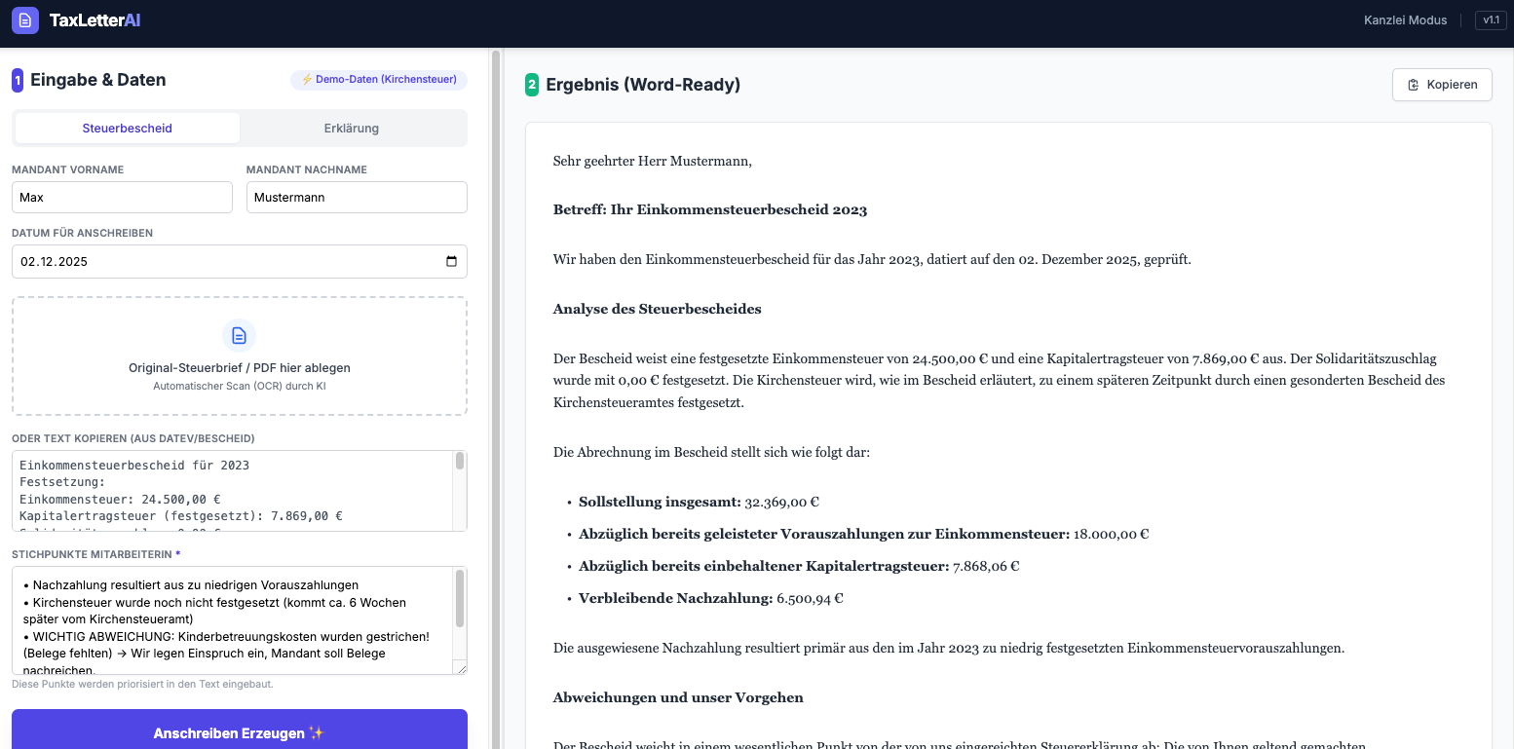
Task: Click the copy icon on the Kopieren button
Action: 1414,85
